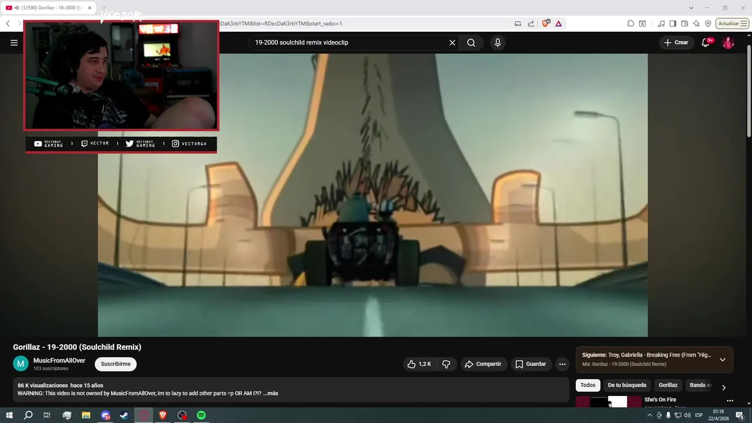Open the YouTube hamburger guide menu
The width and height of the screenshot is (752, 423).
(14, 42)
